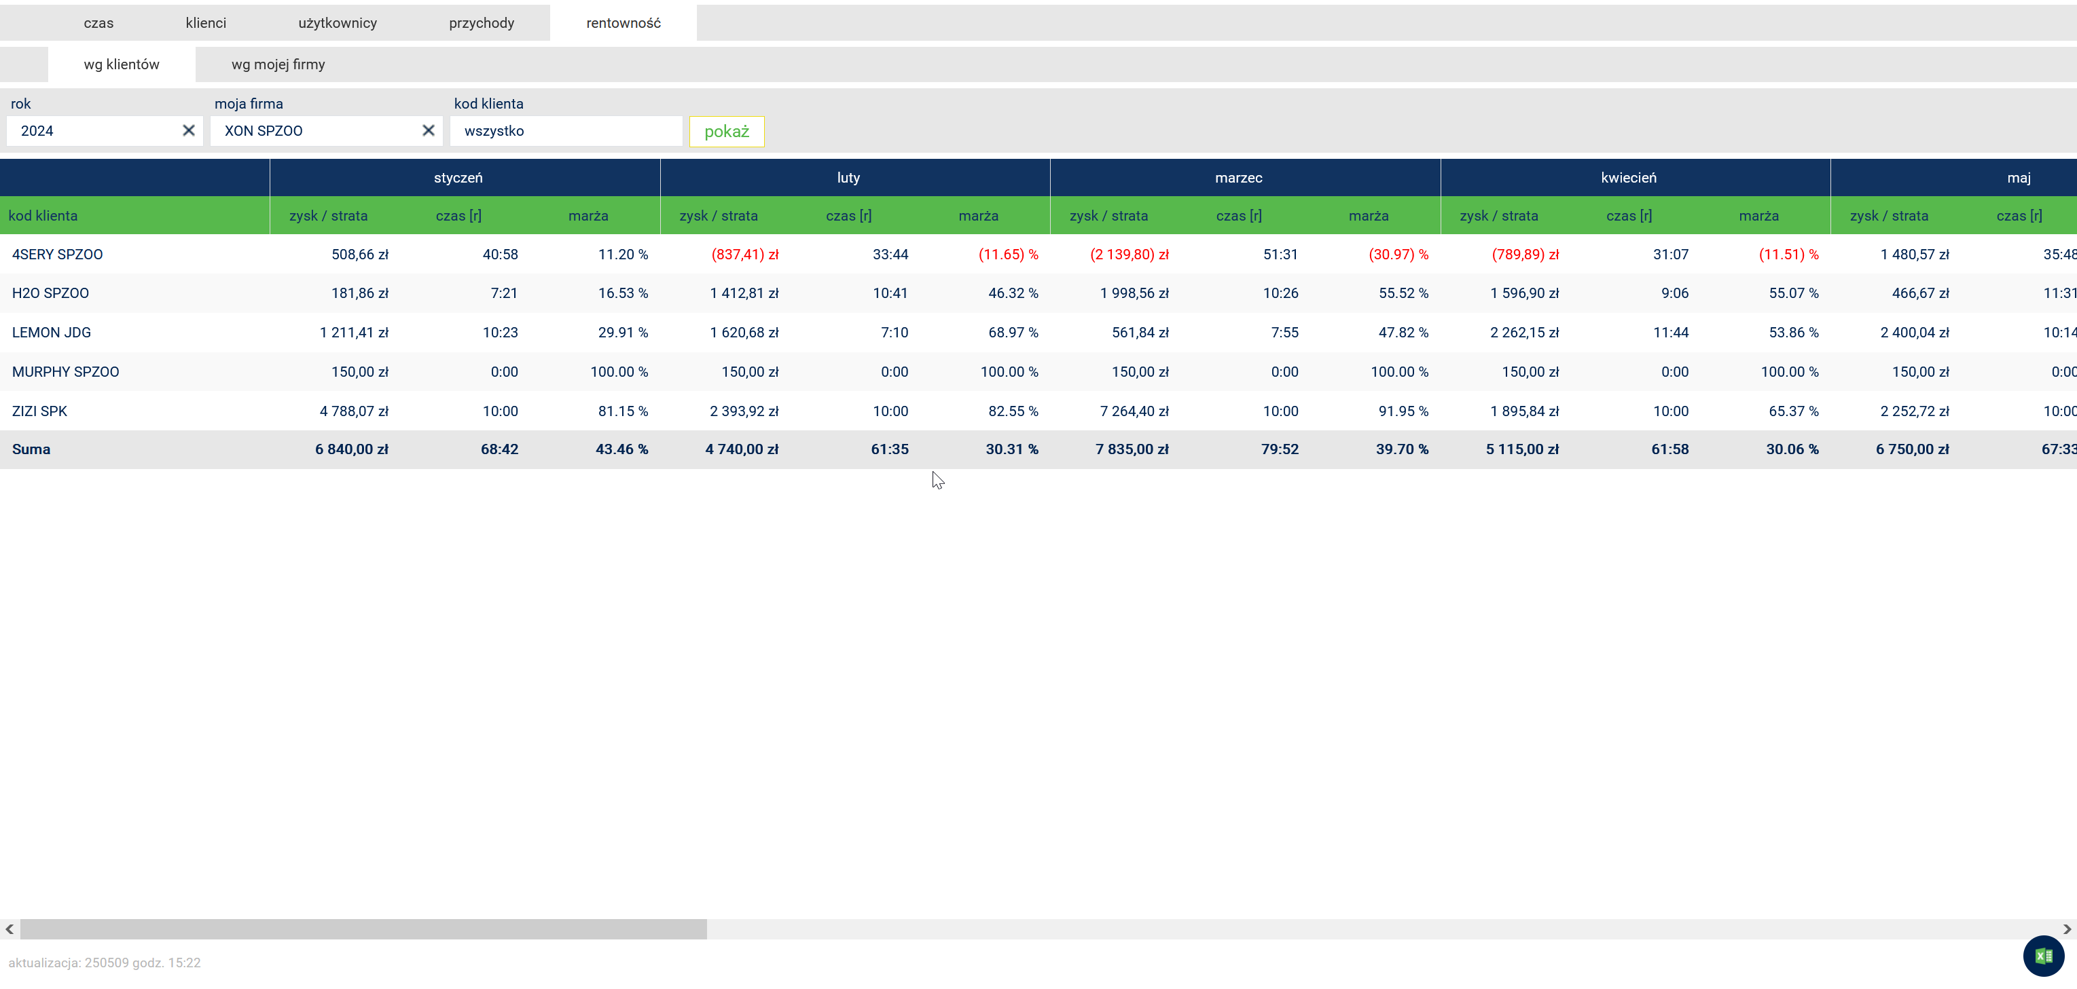The width and height of the screenshot is (2077, 989).
Task: Click the value 7 264,40 zł
Action: tap(1134, 411)
